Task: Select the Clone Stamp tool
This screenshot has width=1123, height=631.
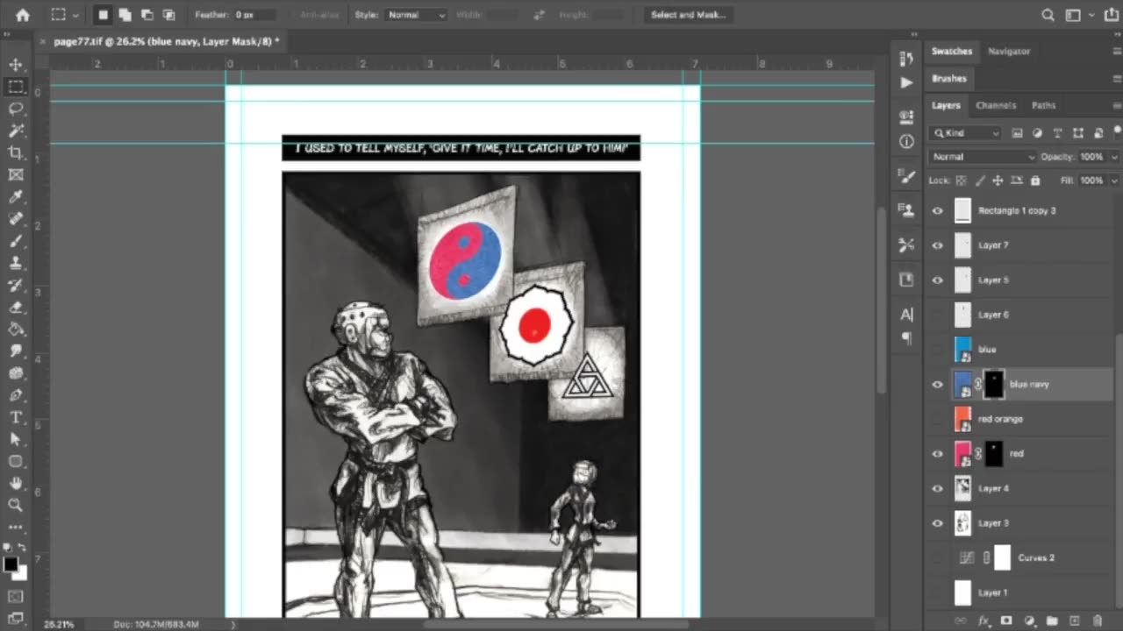Action: 16,263
